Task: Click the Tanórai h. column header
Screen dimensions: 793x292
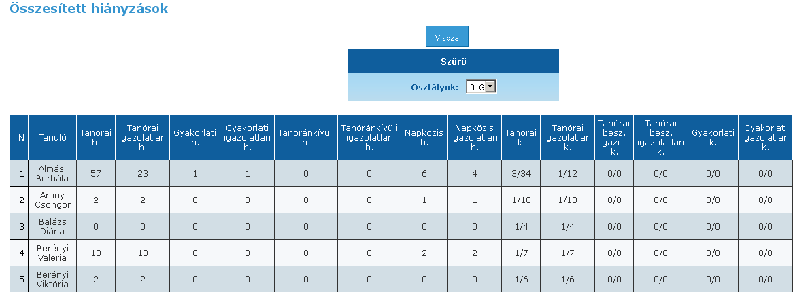Action: 96,137
